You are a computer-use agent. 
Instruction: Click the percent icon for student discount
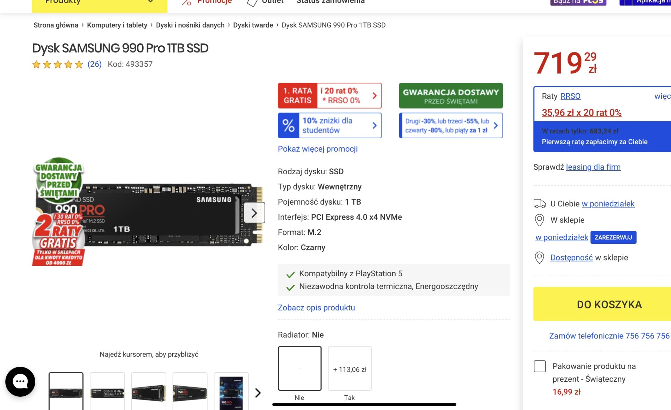click(288, 125)
